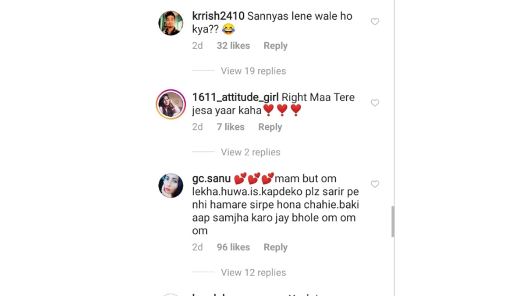
Task: Open 1611_attitude_girl's profile picture
Action: (171, 104)
